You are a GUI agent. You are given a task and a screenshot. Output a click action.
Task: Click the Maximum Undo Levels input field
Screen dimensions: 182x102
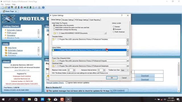tap(70, 70)
